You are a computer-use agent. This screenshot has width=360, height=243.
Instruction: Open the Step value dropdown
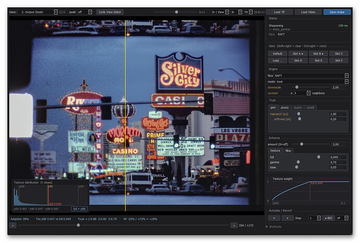[x=315, y=218]
